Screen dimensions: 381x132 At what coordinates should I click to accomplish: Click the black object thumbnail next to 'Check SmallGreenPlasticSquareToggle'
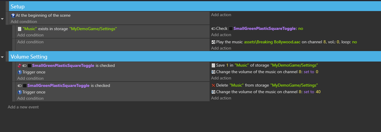pos(231,28)
